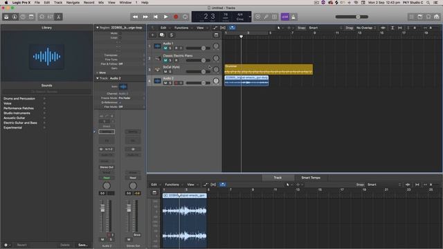Open the Tracks area View menu
The height and width of the screenshot is (249, 443).
point(200,28)
